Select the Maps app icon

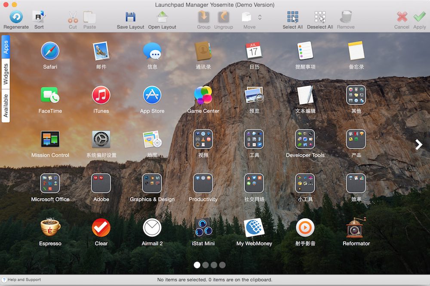(x=152, y=139)
